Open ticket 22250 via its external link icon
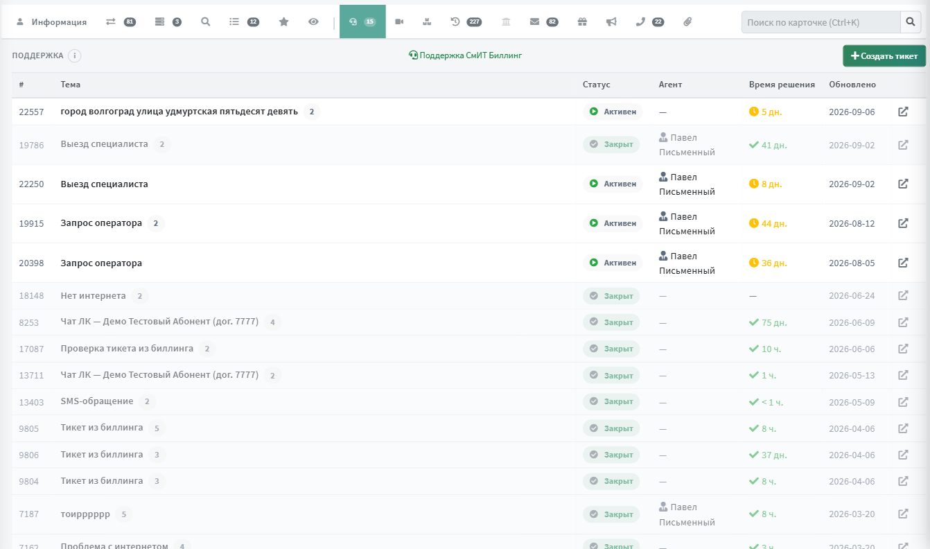The width and height of the screenshot is (930, 549). (903, 184)
